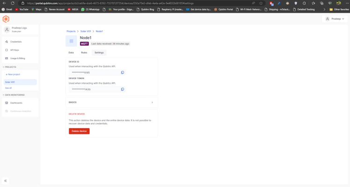Go to Solar-V01 breadcrumb
This screenshot has width=350, height=187.
[86, 31]
